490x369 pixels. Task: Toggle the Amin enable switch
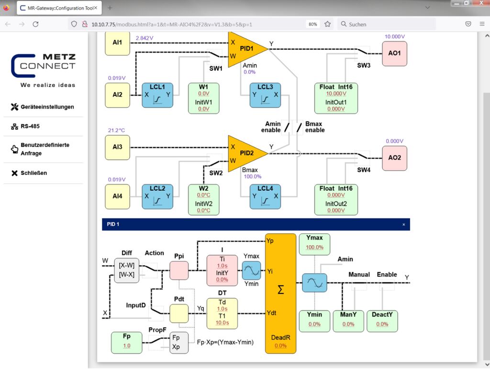[x=286, y=127]
